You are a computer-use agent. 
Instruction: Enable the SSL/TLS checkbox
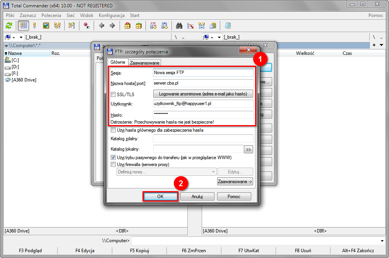[x=113, y=94]
